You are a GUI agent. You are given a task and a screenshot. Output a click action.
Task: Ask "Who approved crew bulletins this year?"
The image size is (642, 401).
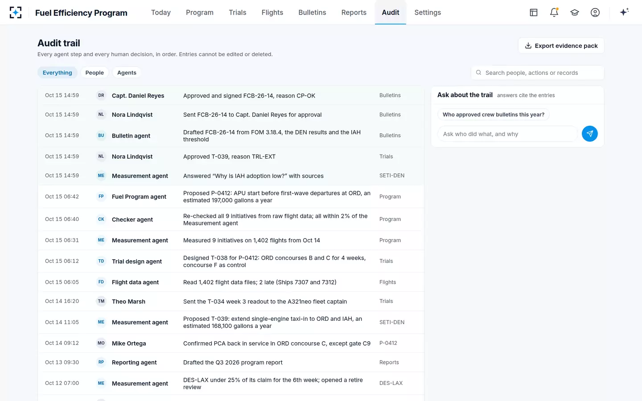[x=494, y=115]
